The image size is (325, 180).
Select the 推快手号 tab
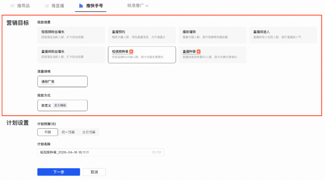pos(91,6)
